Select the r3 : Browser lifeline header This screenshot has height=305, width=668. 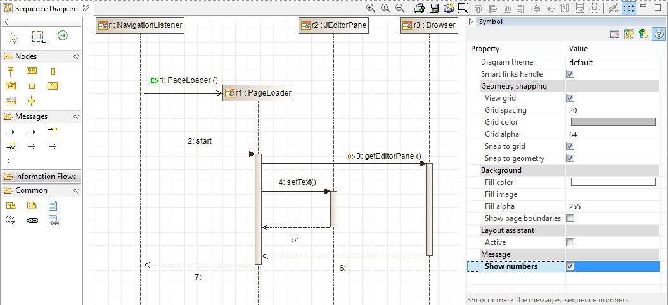pos(429,25)
